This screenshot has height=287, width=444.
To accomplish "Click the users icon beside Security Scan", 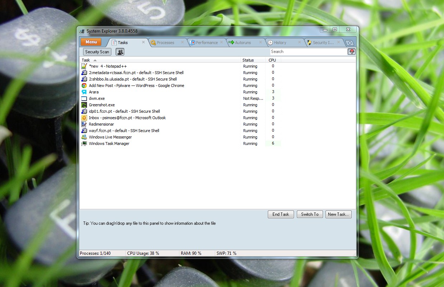I will pyautogui.click(x=120, y=52).
